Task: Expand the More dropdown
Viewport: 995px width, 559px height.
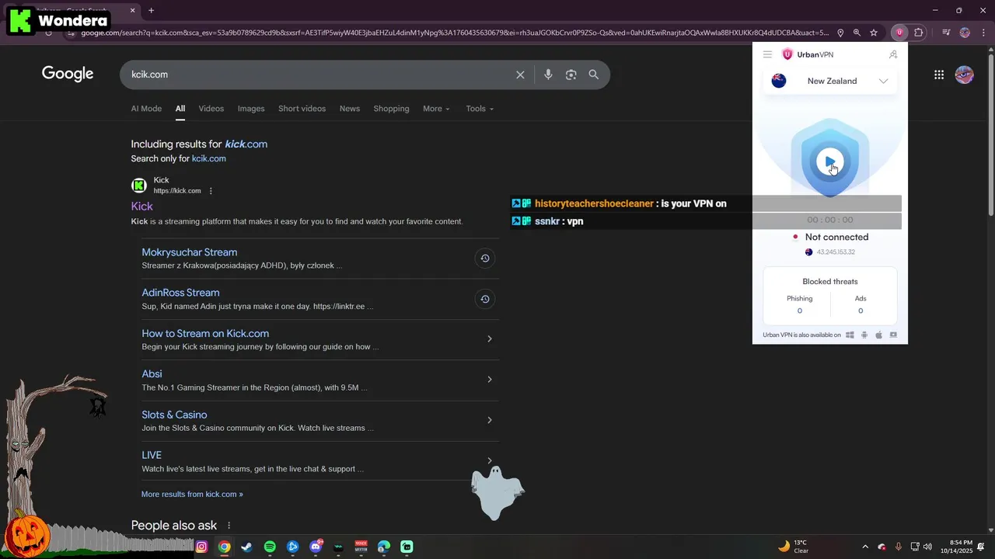Action: tap(436, 109)
